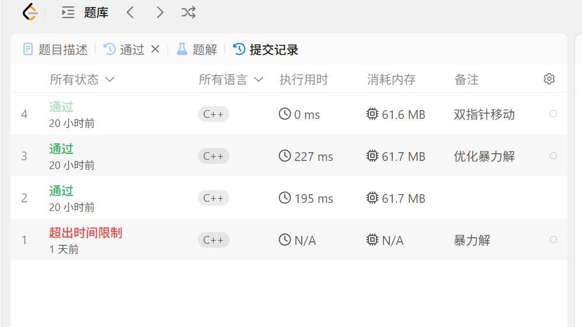
Task: Click the 双指针移动 note
Action: pyautogui.click(x=484, y=115)
